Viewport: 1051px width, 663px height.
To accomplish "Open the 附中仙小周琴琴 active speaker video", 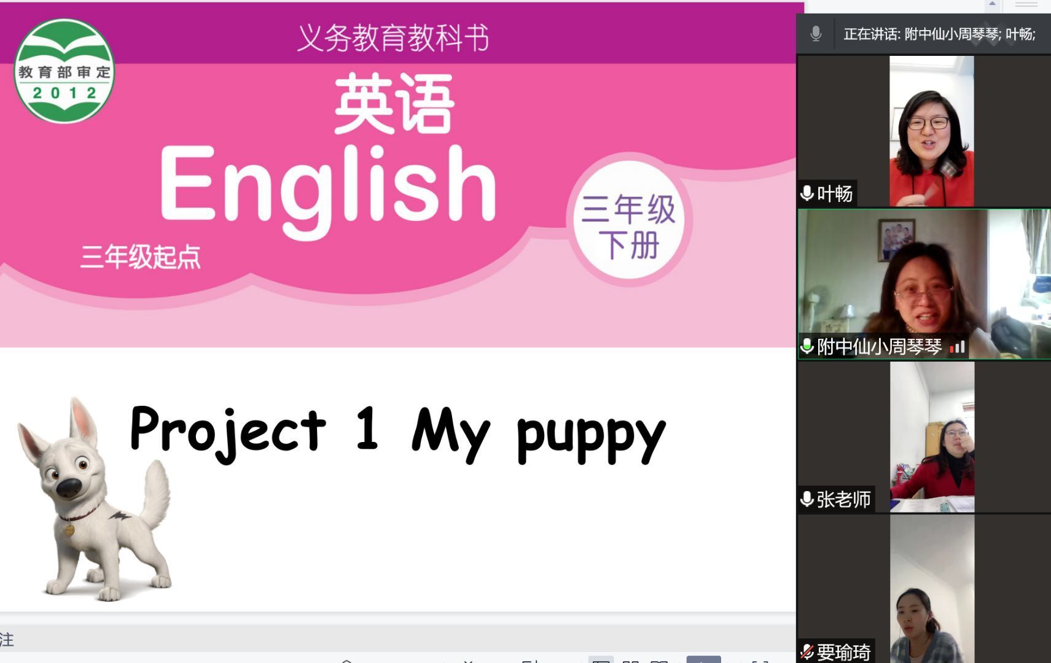I will coord(924,284).
